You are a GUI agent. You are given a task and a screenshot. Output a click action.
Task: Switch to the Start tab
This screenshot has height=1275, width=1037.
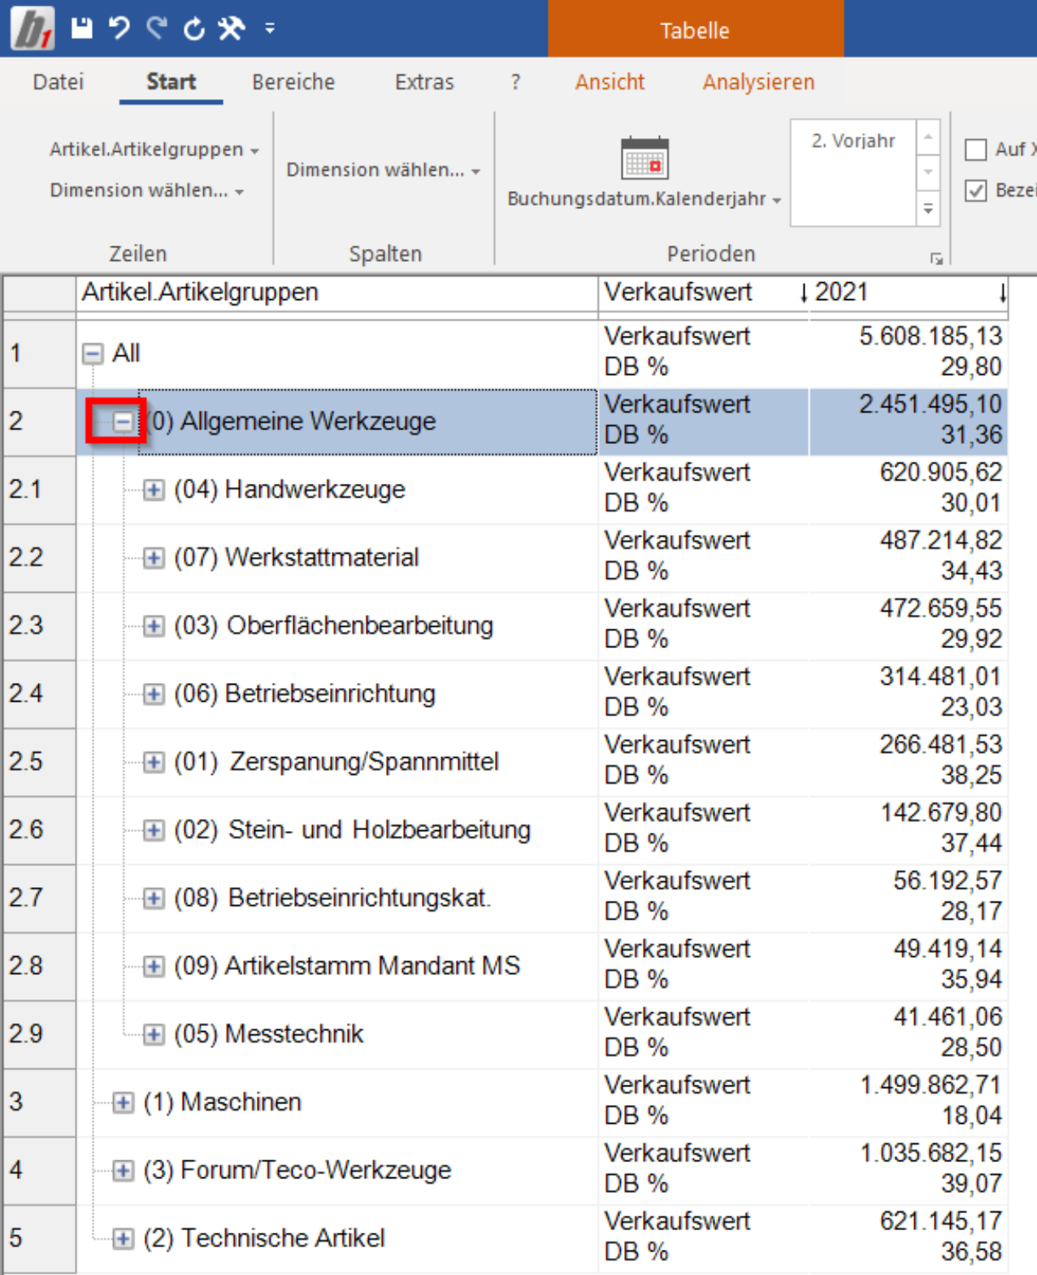point(171,82)
